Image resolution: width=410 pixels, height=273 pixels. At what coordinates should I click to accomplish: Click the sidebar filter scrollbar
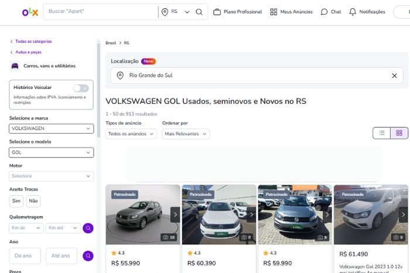[x=98, y=90]
